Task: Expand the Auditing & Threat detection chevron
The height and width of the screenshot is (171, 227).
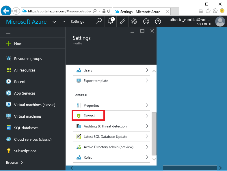Action: (147, 126)
